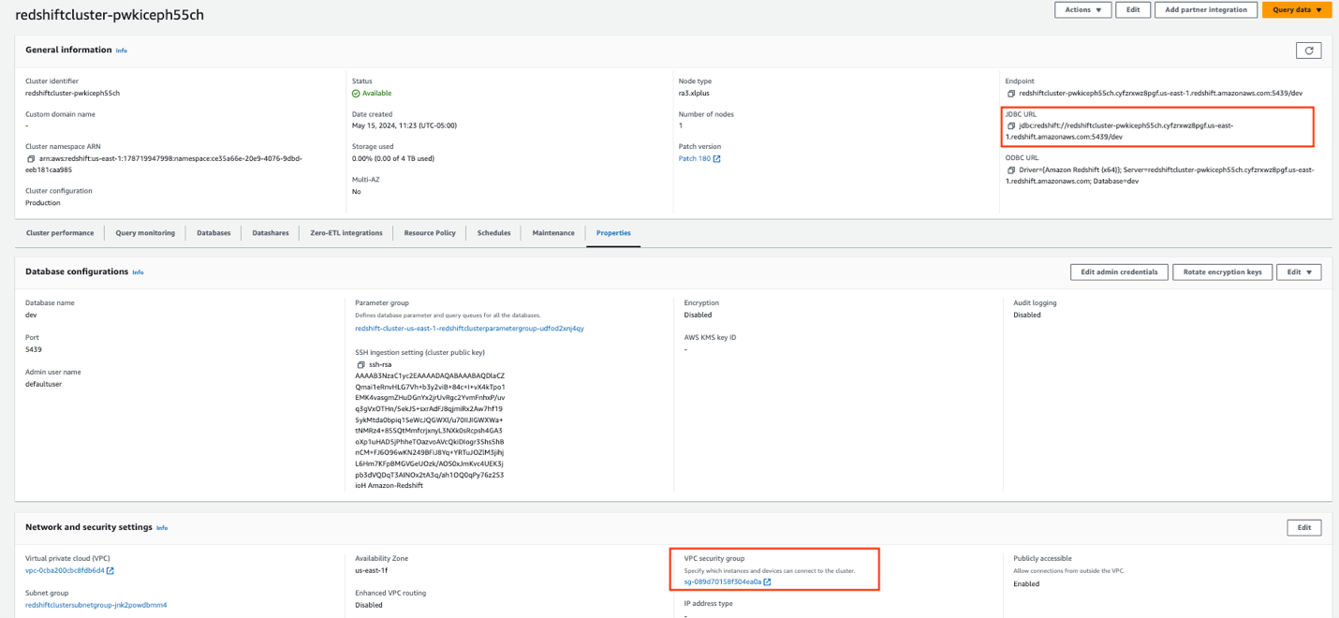
Task: Click the port value 5439
Action: 34,349
